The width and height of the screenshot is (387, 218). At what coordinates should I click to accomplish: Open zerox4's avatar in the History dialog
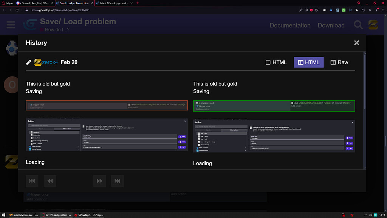pos(37,62)
